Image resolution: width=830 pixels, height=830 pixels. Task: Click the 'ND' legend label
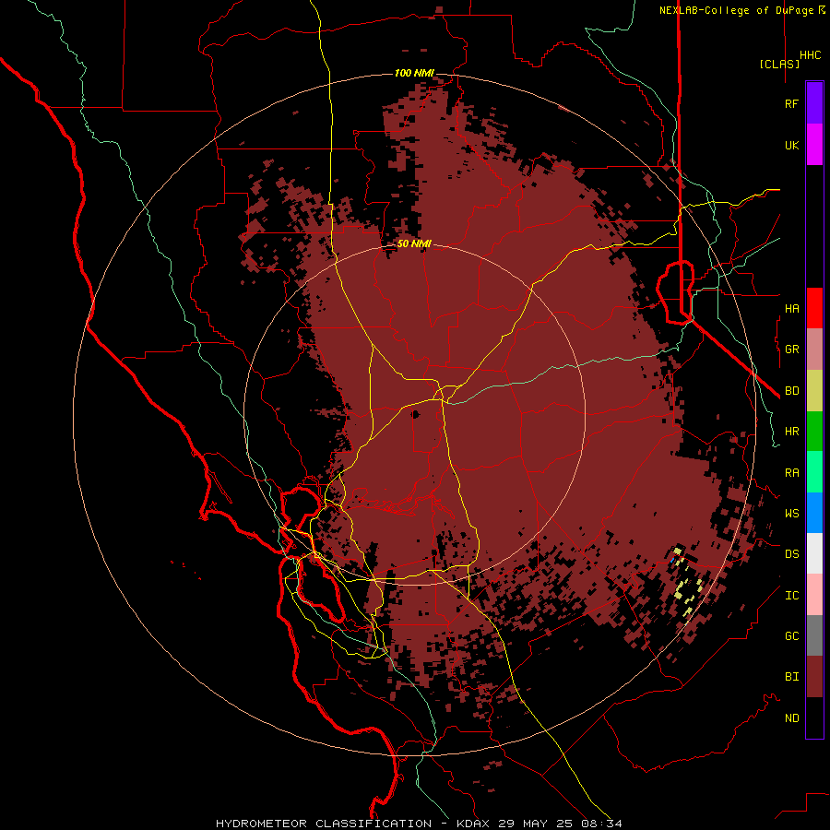[791, 718]
